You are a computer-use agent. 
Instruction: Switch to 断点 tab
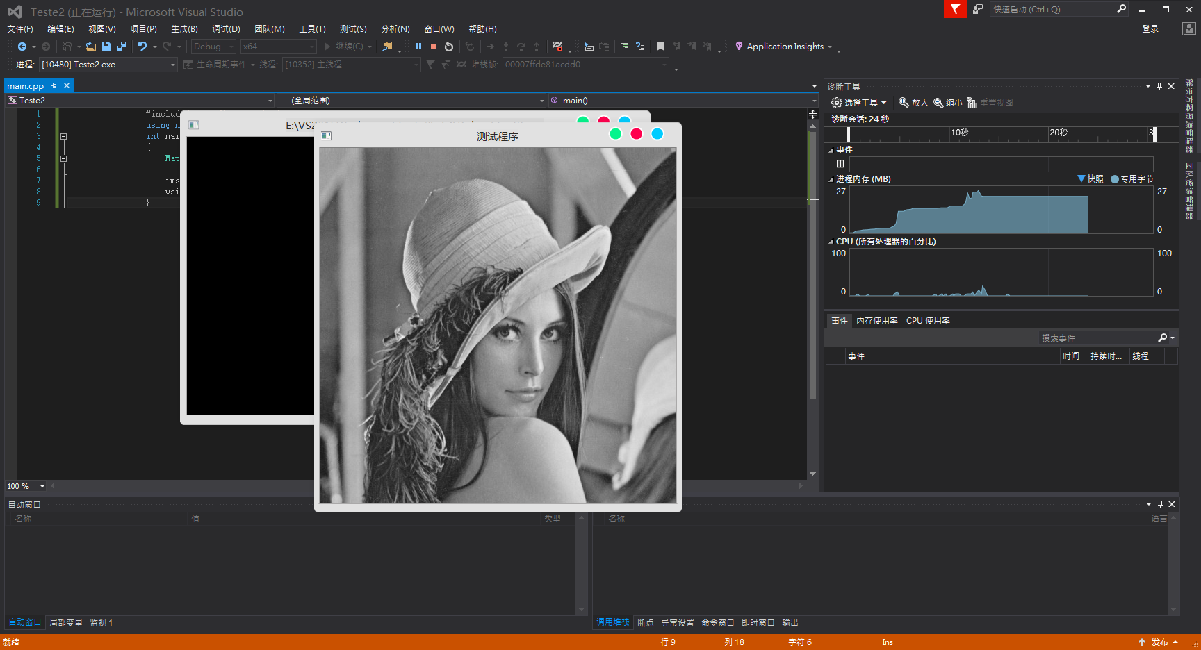coord(646,623)
